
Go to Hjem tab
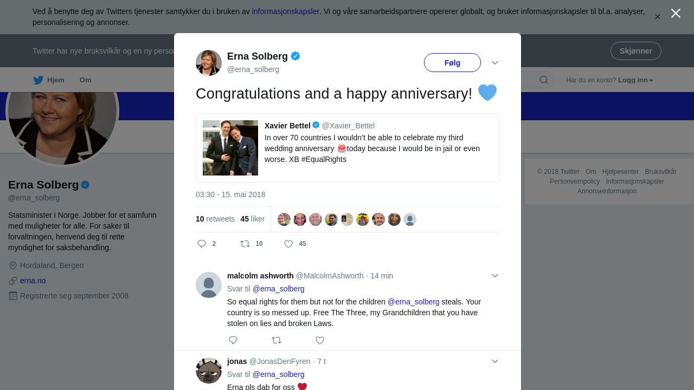click(49, 80)
